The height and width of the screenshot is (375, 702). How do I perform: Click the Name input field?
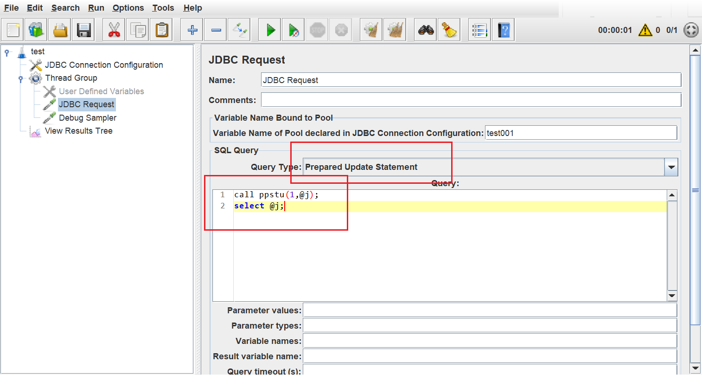click(x=471, y=80)
